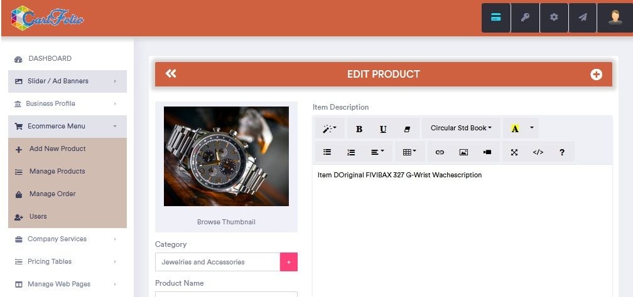
Task: Open the Jewelries and Accessories category dropdown
Action: coord(217,262)
